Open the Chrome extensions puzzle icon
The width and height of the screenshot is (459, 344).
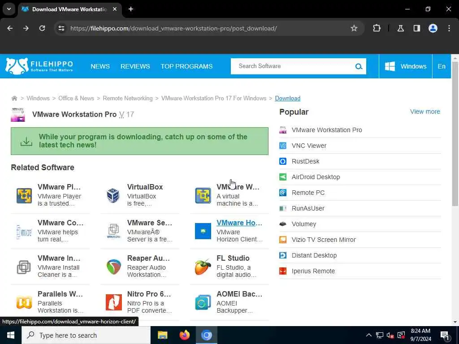377,28
